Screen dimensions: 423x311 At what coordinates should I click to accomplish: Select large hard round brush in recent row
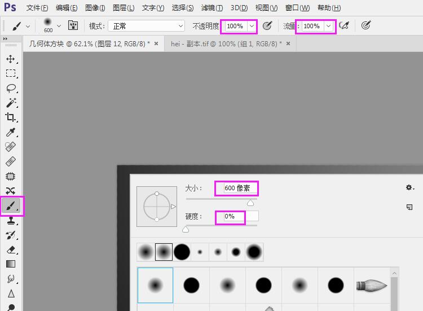click(182, 252)
